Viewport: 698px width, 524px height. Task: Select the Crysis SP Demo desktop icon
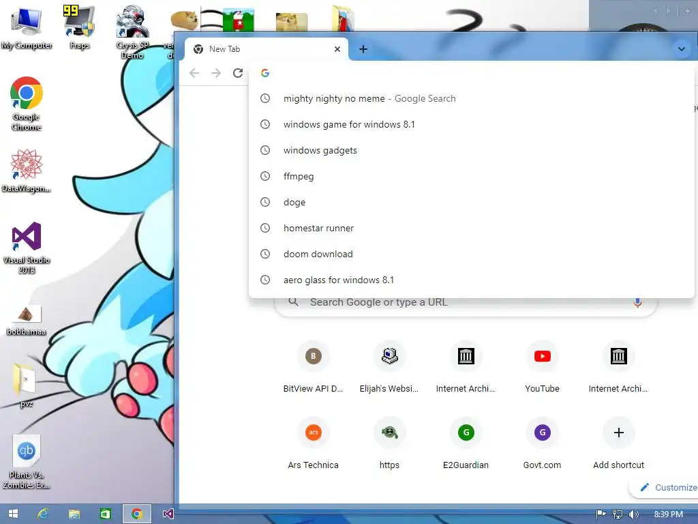tap(132, 32)
